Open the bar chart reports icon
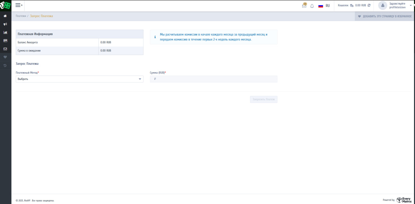 [x=5, y=32]
